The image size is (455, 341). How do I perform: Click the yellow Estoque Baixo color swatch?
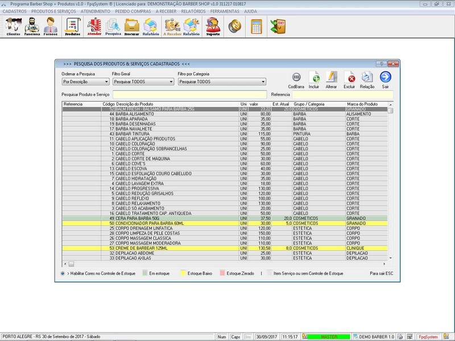click(x=182, y=273)
